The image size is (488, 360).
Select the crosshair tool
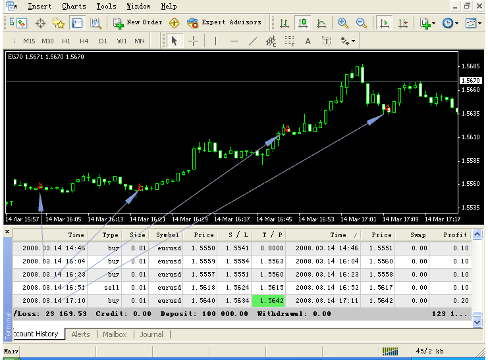pyautogui.click(x=193, y=41)
